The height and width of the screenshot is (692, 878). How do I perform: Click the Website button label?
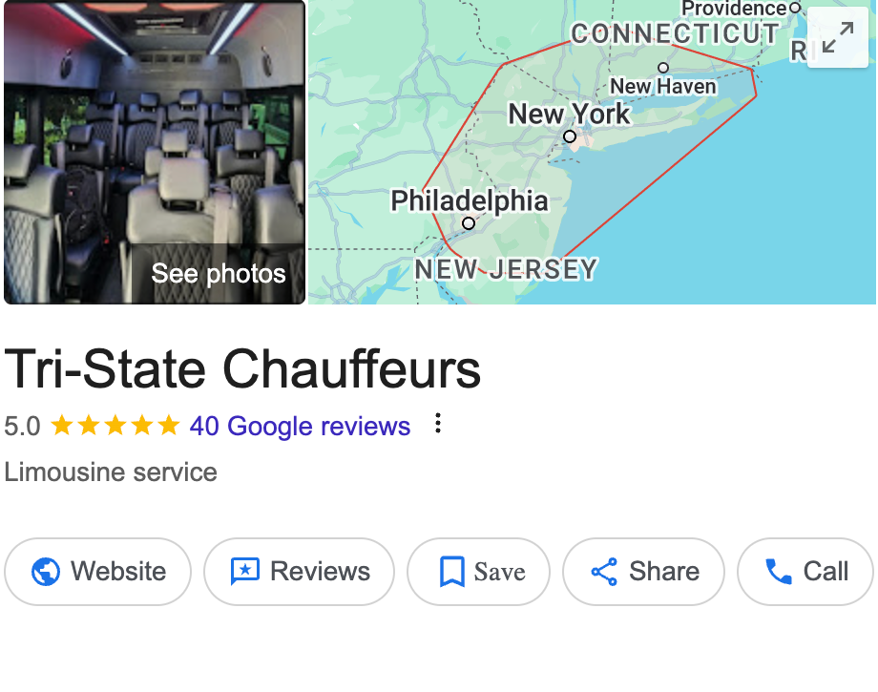tap(118, 572)
